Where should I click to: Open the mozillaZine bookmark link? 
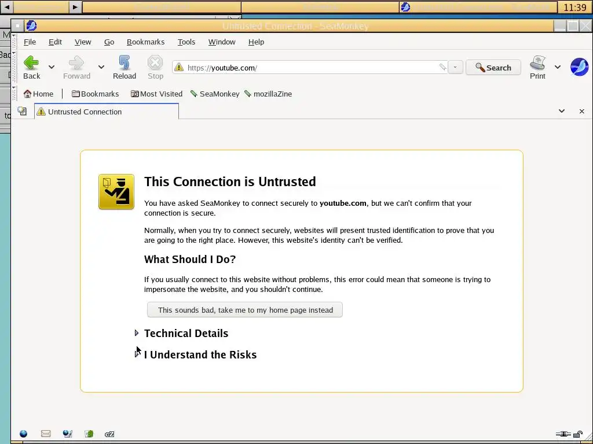click(x=268, y=94)
